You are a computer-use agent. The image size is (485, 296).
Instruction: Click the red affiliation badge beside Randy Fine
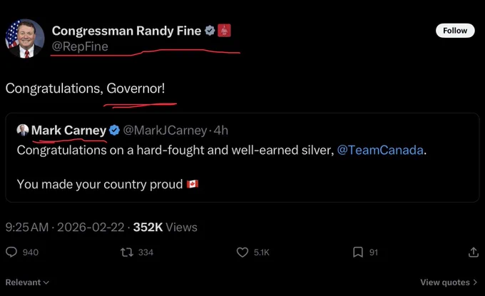point(224,30)
